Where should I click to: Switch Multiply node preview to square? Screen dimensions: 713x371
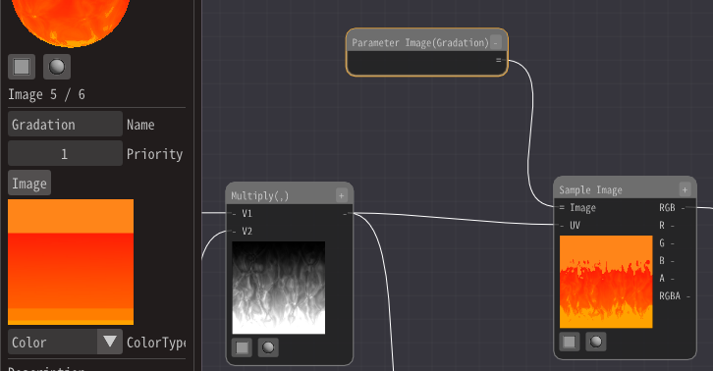pyautogui.click(x=242, y=347)
